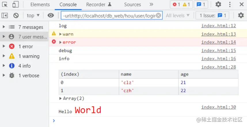Click the age value 22 cell
The width and height of the screenshot is (247, 127).
(x=208, y=91)
